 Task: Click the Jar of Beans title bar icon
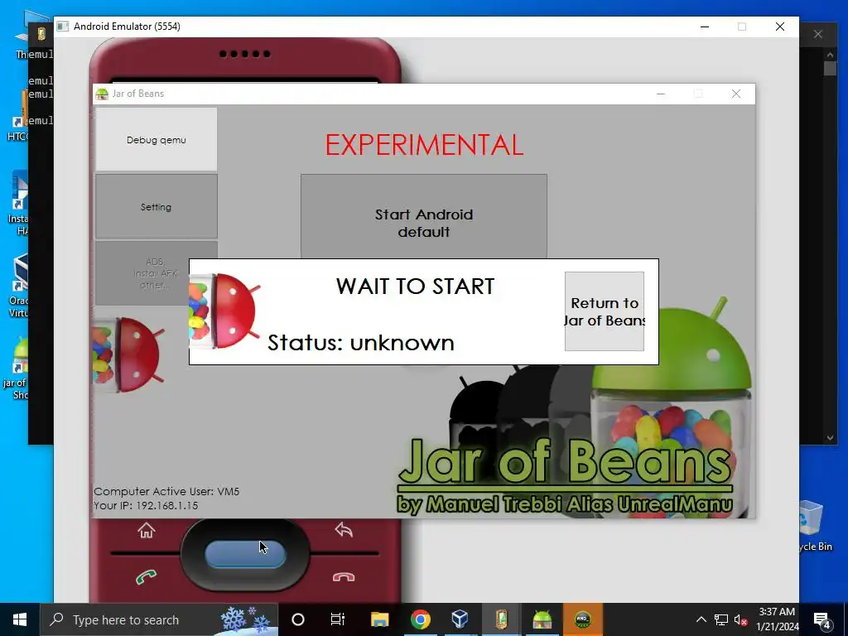pyautogui.click(x=102, y=94)
